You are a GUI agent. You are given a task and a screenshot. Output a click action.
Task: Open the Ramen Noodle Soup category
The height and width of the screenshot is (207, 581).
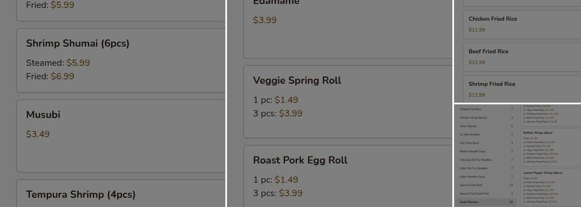[x=486, y=152]
